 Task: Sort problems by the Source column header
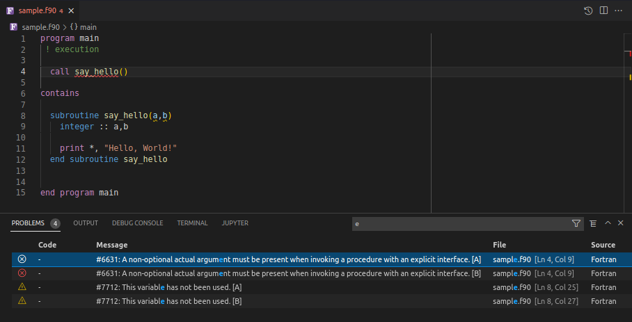603,245
